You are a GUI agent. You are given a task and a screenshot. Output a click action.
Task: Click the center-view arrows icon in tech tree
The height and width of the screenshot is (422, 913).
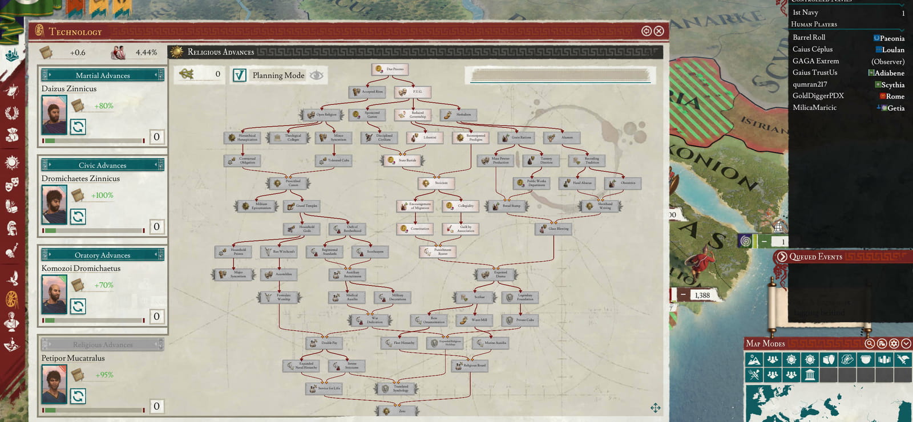[655, 407]
